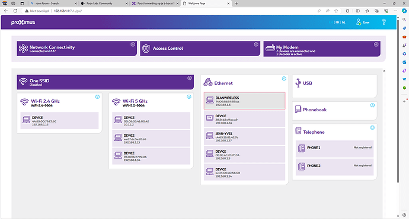Open My Modem settings gear icon
Image resolution: width=409 pixels, height=219 pixels.
click(376, 44)
